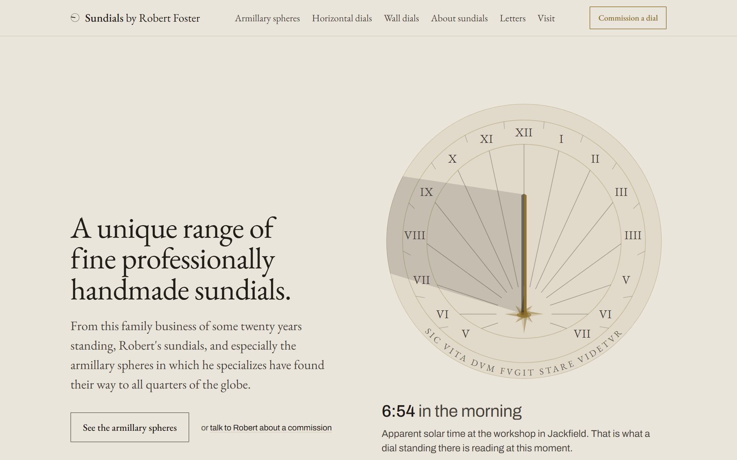737x460 pixels.
Task: Select Wall dials menu item
Action: (401, 18)
